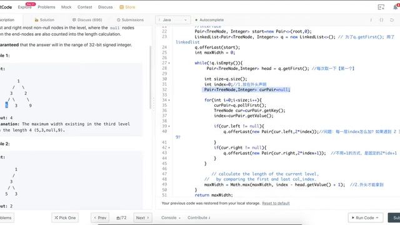Screen dimensions: 400x225
Task: Go to the next problem with Next
Action: click(x=142, y=218)
